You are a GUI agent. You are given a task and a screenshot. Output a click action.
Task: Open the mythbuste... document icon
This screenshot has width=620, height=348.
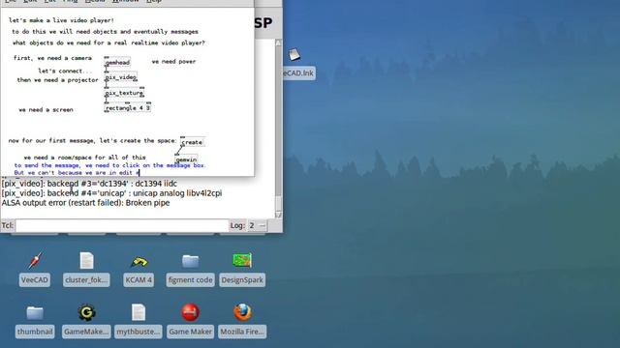[139, 320]
